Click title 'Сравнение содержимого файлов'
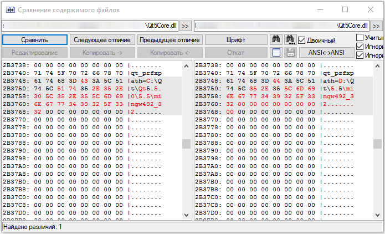Screen dimensions: 385x234 coord(69,10)
